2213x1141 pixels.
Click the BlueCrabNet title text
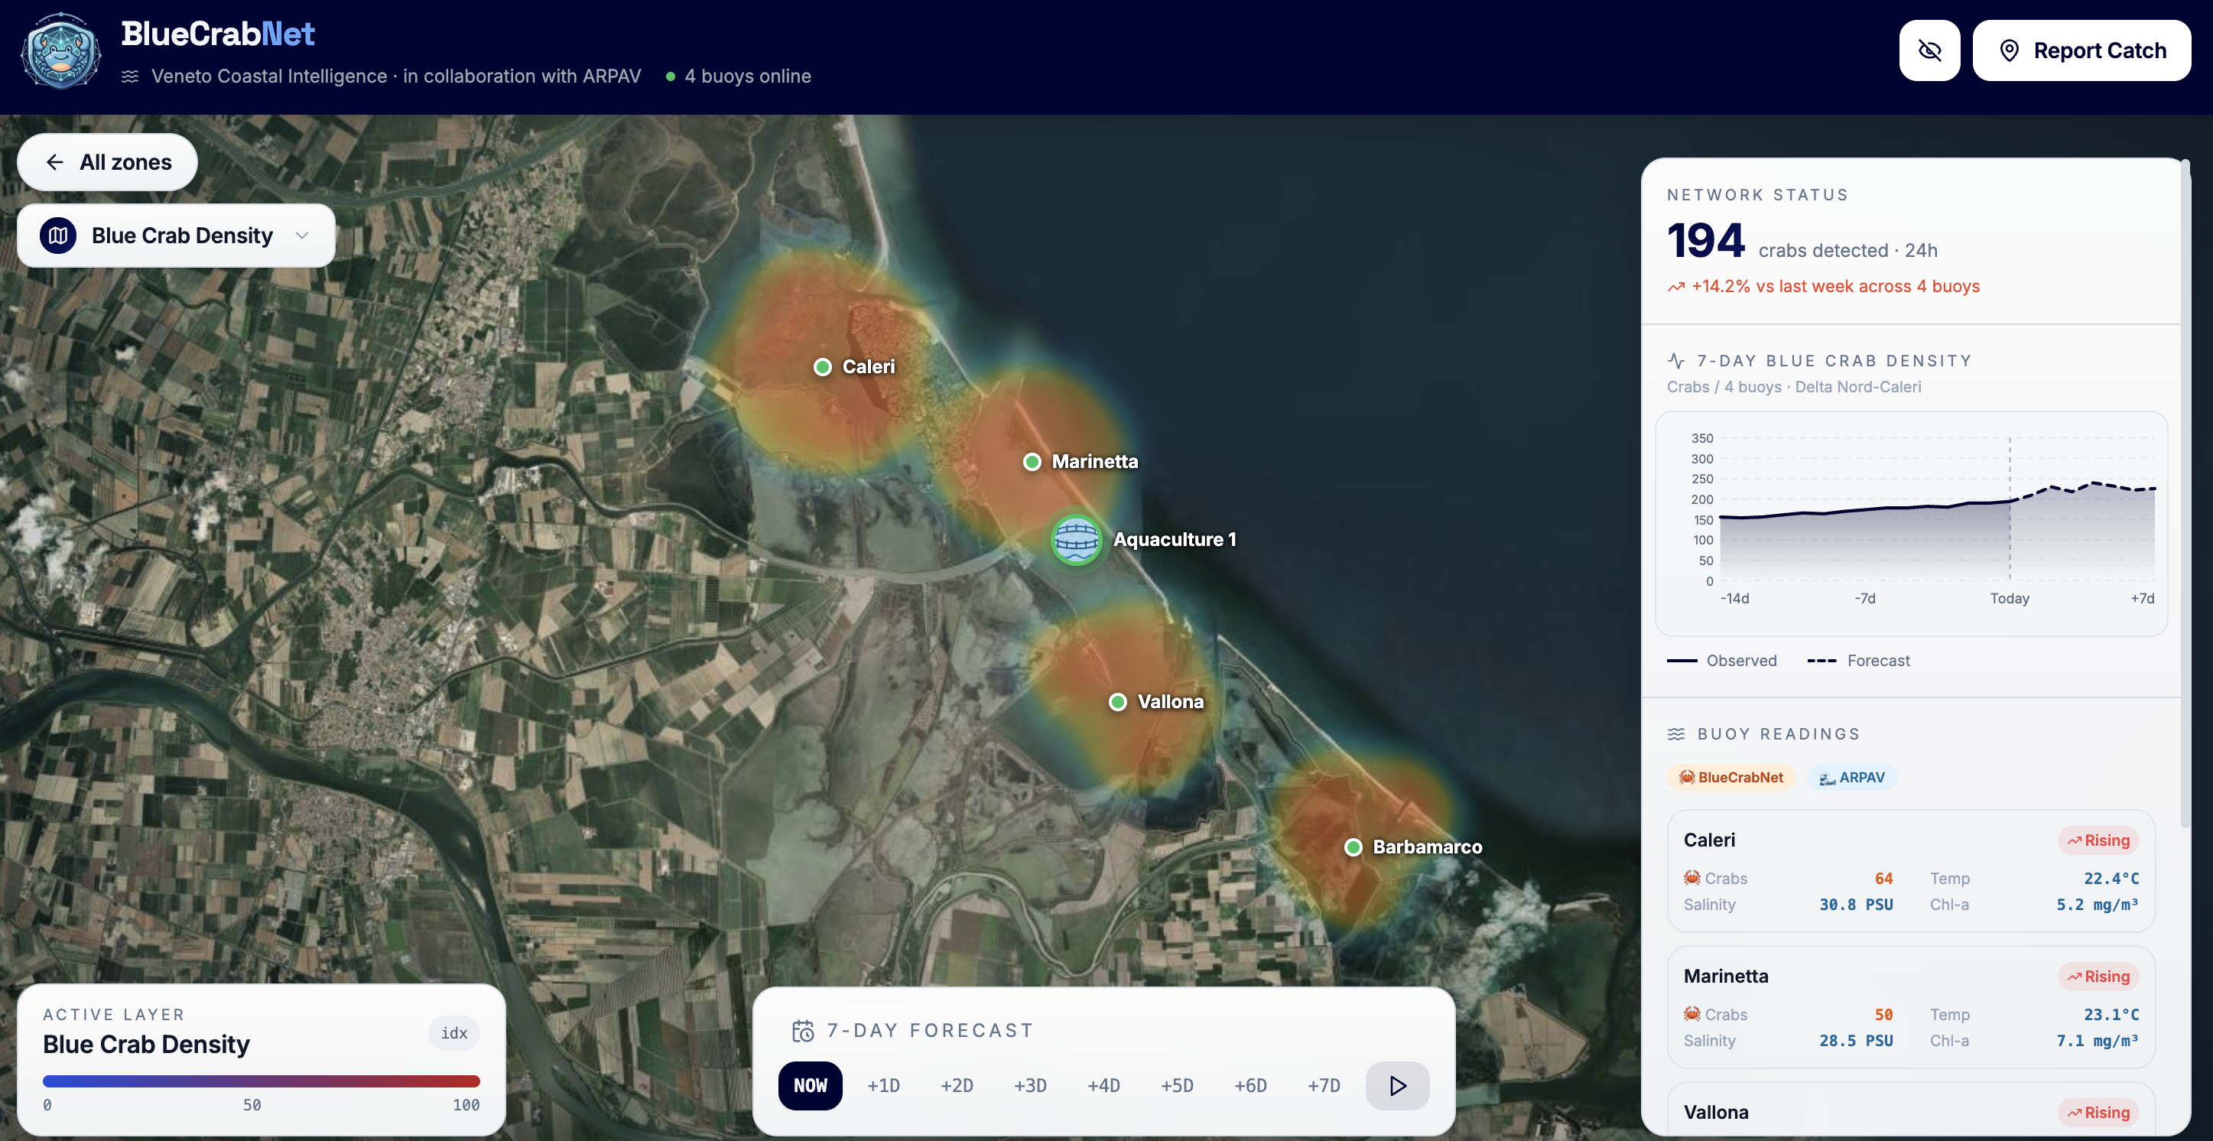coord(218,34)
